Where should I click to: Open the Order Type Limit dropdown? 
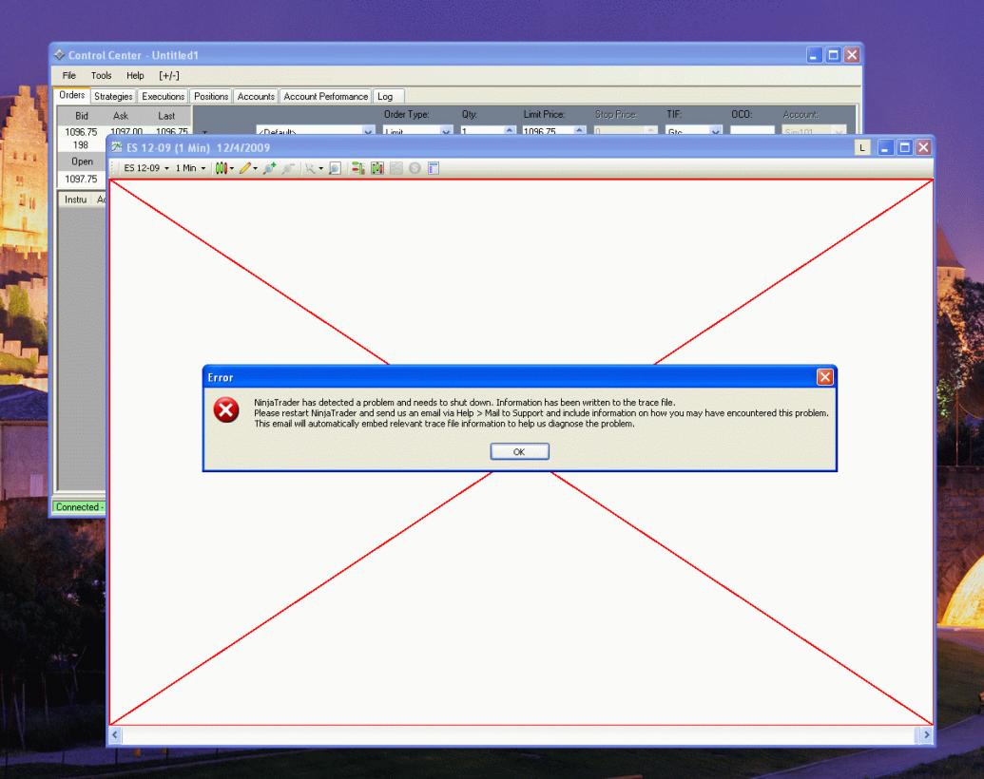click(x=446, y=131)
